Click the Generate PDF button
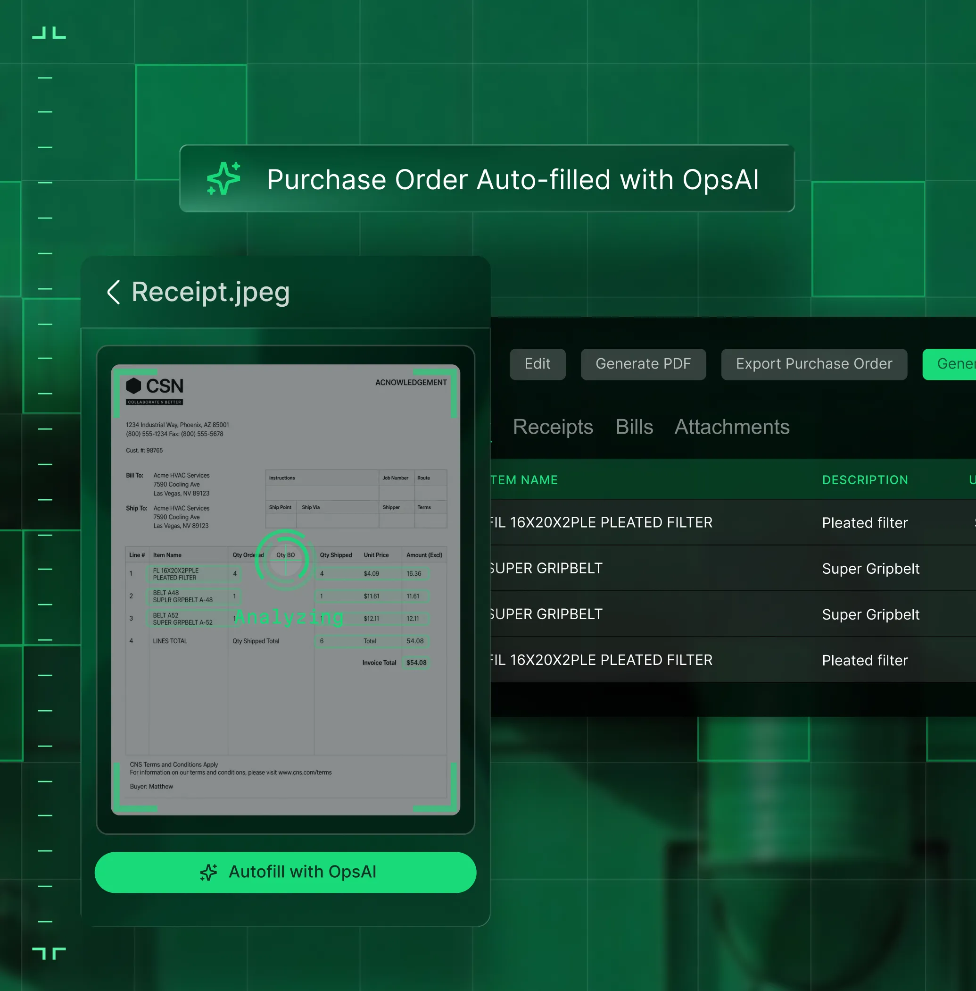 click(643, 364)
